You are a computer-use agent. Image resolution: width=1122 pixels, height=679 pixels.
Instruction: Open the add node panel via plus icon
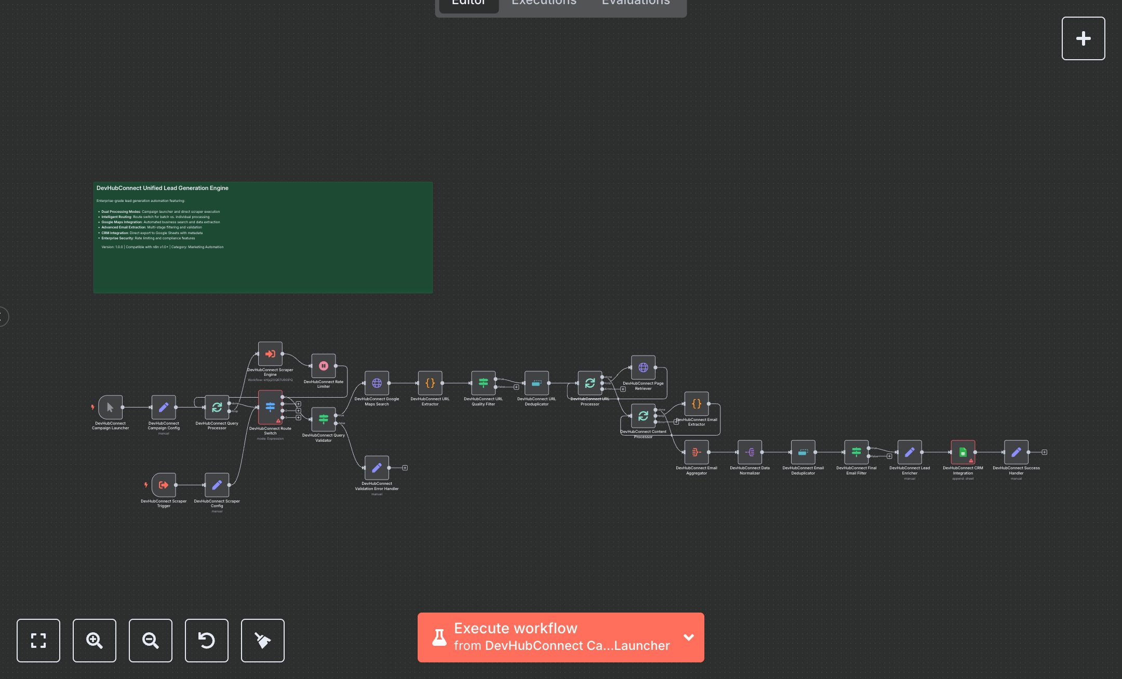point(1083,38)
